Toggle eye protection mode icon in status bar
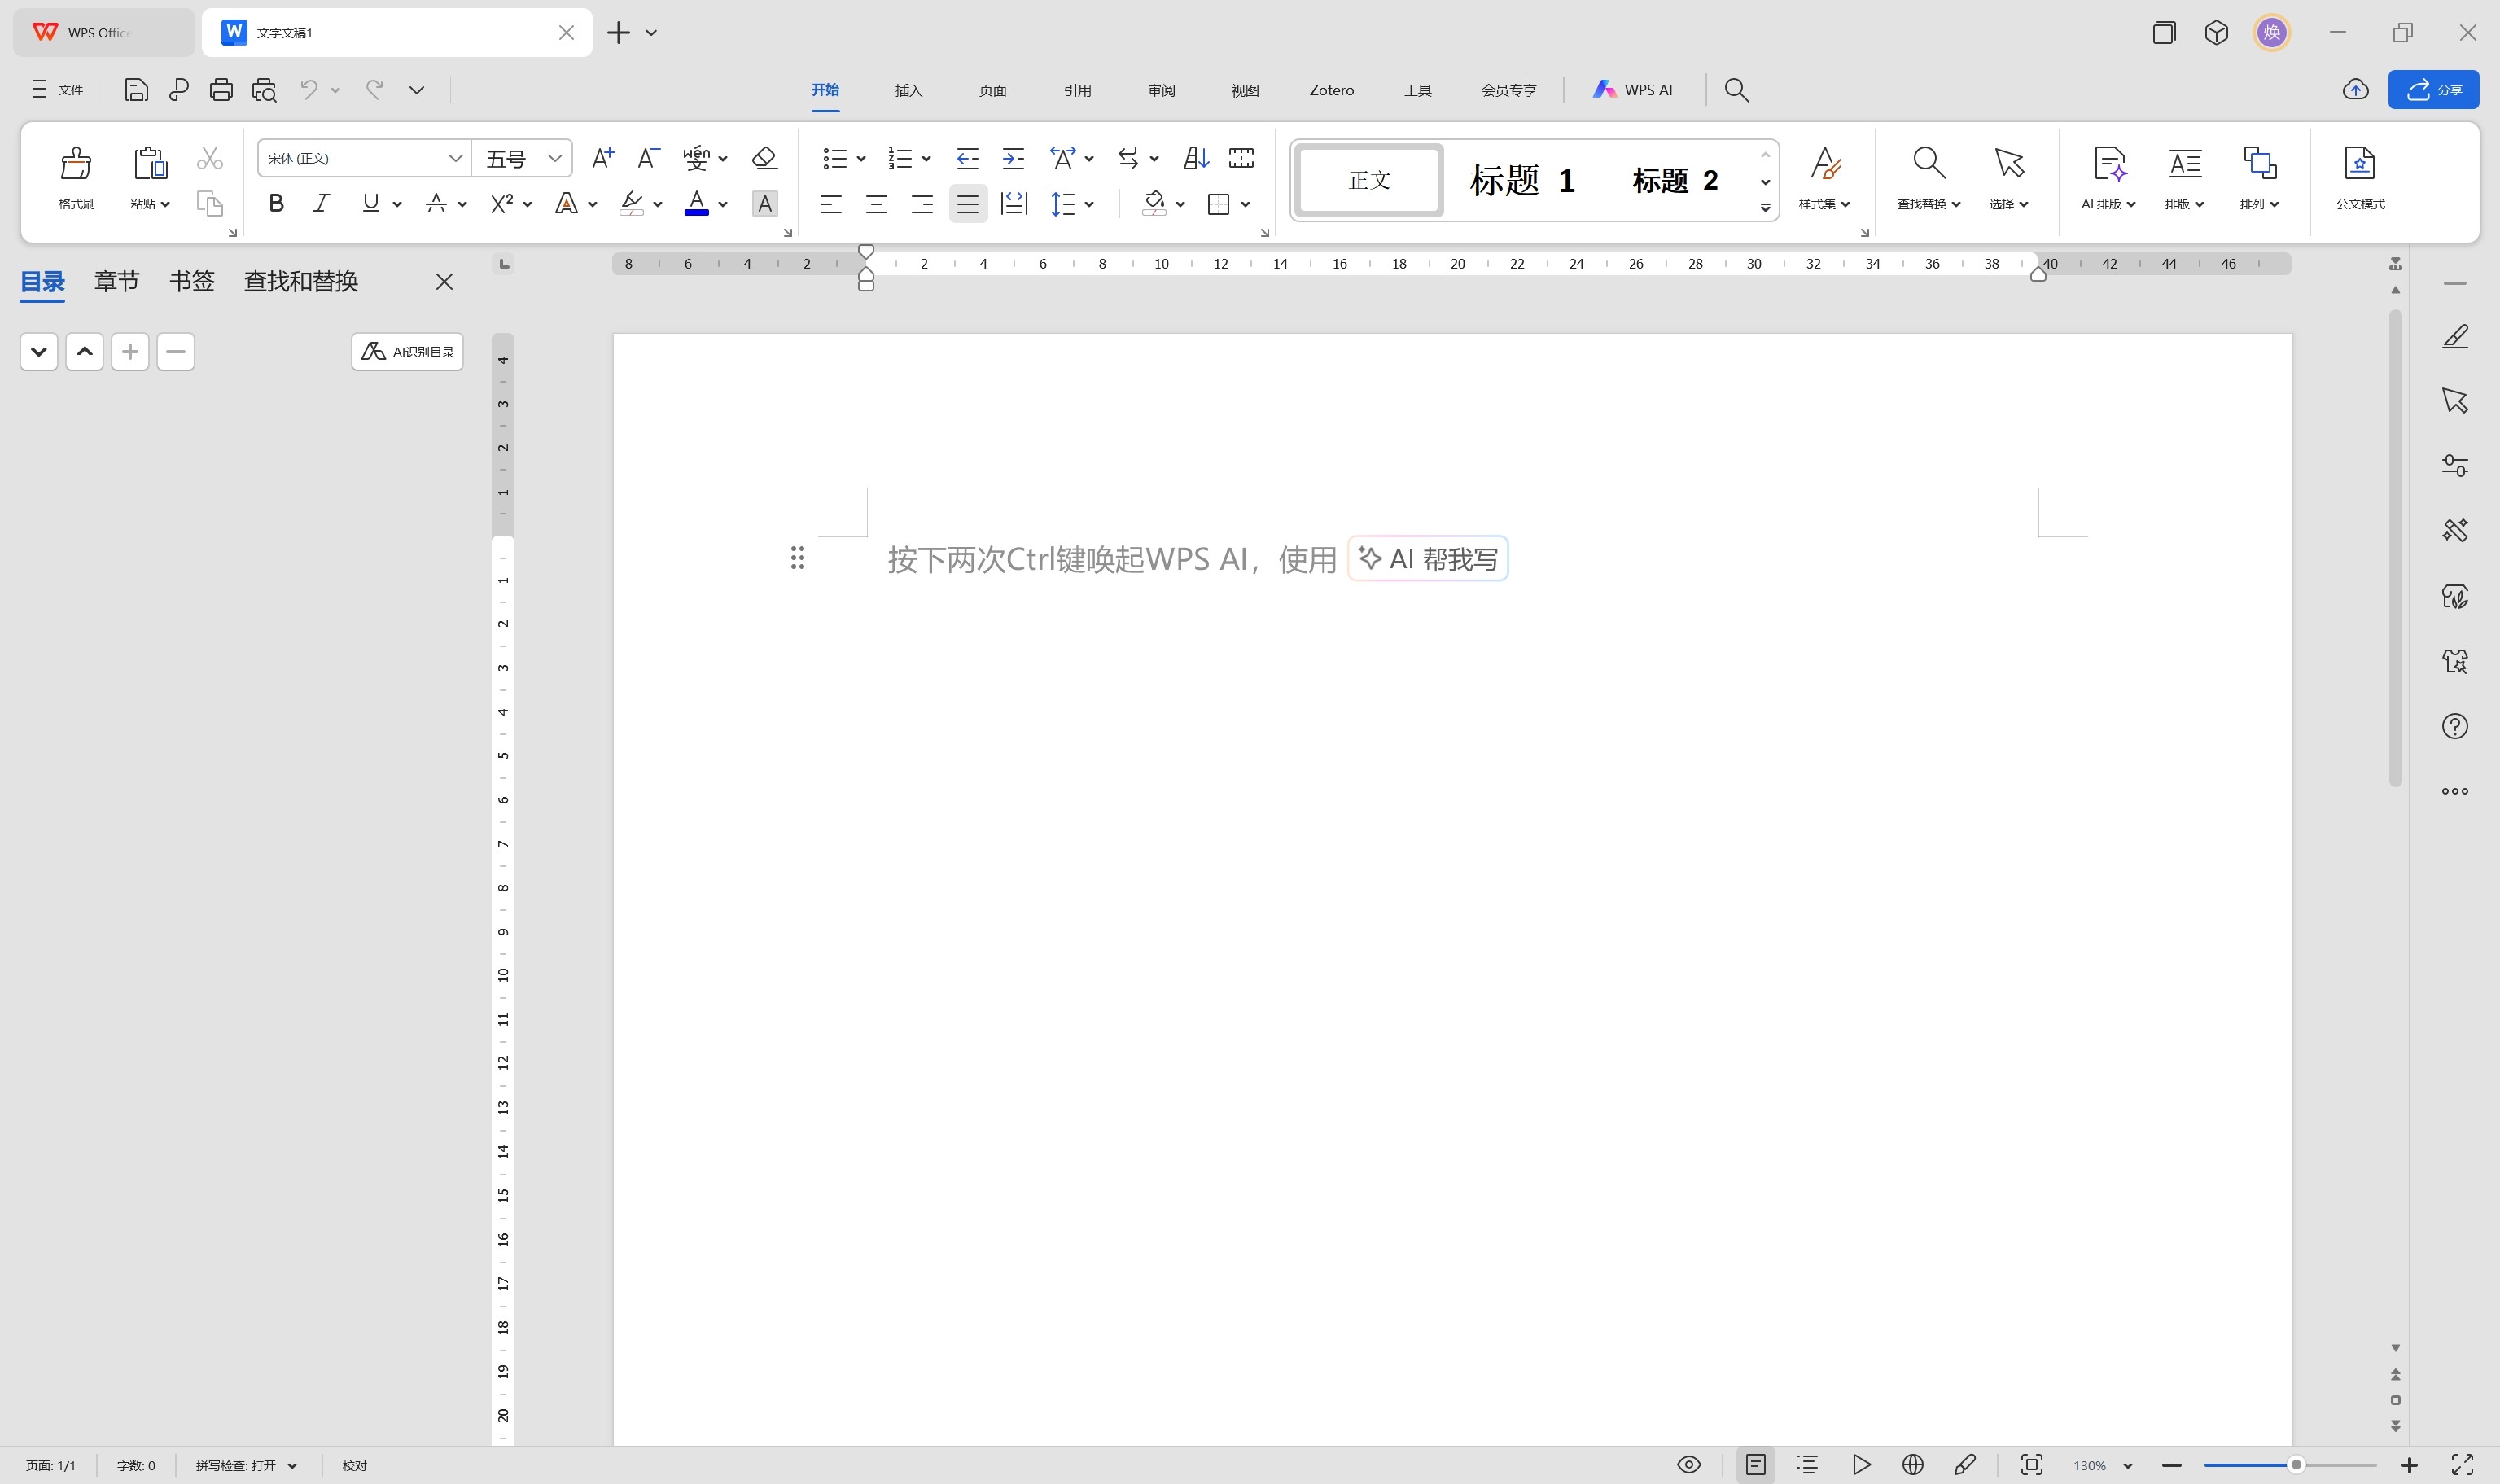Screen dimensions: 2500x1484 coord(1689,1465)
